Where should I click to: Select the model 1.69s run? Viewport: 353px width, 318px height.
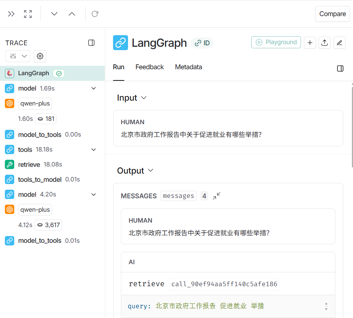(52, 88)
